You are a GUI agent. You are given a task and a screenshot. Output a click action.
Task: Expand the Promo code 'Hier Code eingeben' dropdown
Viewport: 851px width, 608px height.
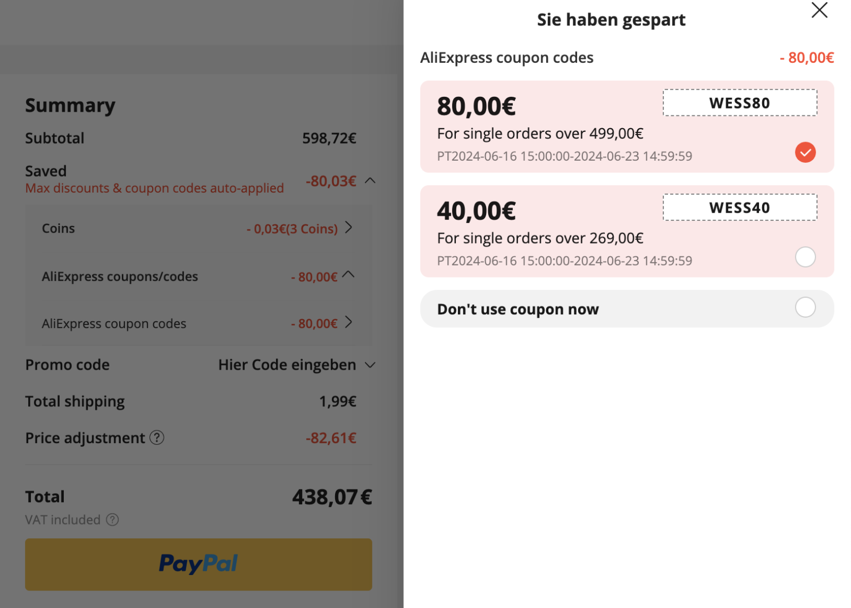coord(370,365)
